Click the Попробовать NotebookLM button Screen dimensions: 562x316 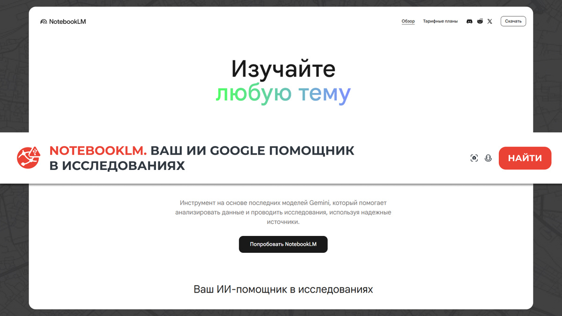(283, 244)
